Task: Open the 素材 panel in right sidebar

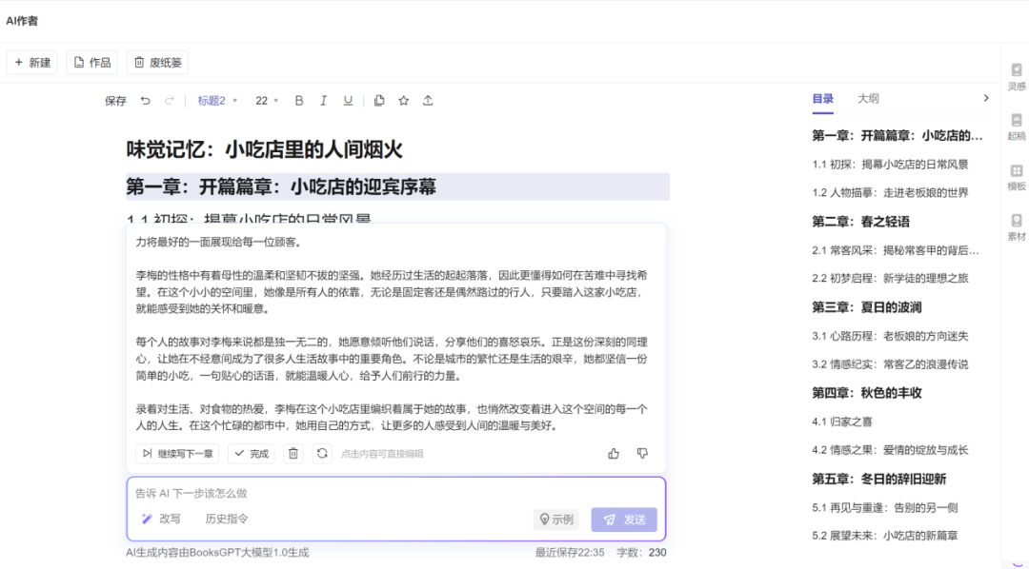Action: (x=1017, y=226)
